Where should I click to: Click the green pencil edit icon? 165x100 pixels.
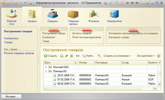(x=66, y=56)
